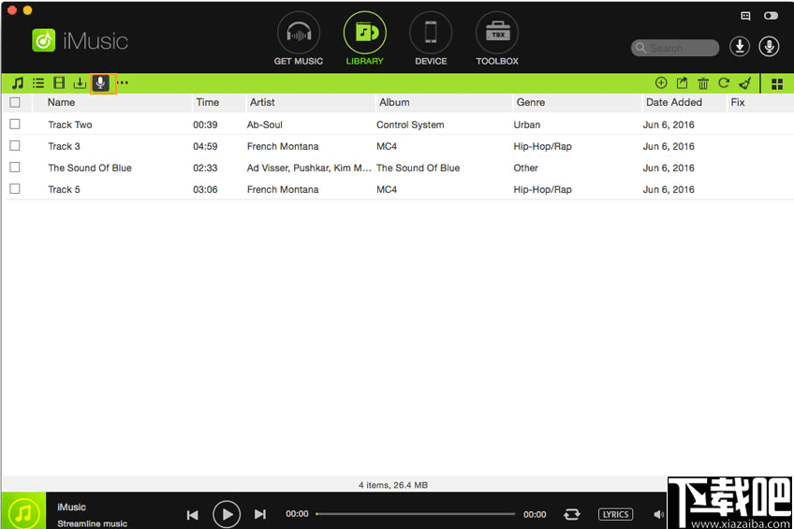Viewport: 794px width, 529px height.
Task: Toggle the switch in the top-right corner
Action: tap(771, 16)
